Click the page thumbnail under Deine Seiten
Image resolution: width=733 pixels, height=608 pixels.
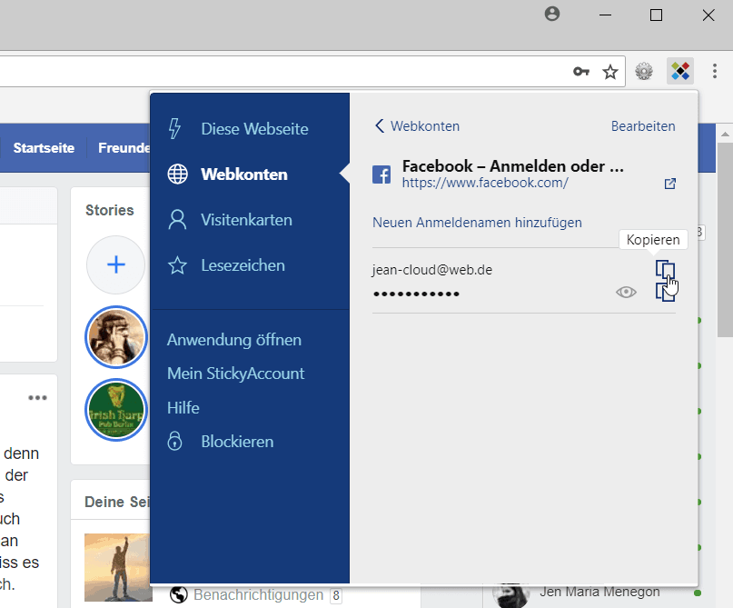tap(118, 567)
